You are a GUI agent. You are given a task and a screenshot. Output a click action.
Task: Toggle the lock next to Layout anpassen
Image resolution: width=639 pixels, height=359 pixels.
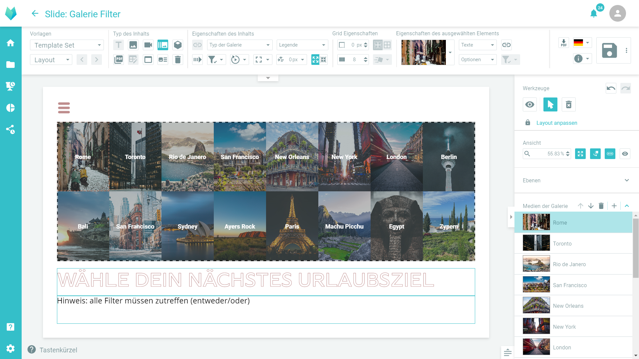[x=528, y=122]
